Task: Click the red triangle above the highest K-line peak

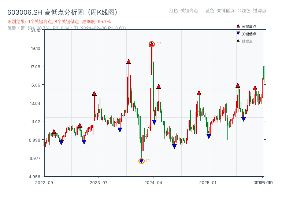Action: pyautogui.click(x=151, y=44)
